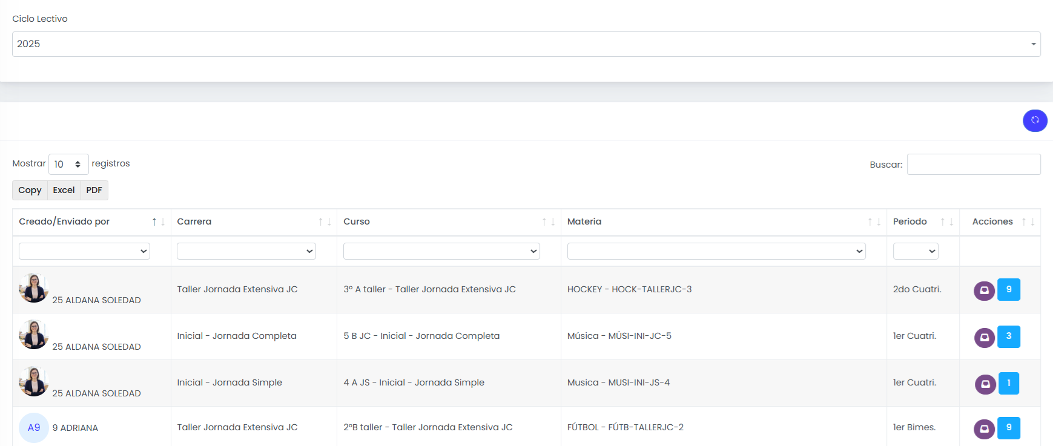Open purple inbox icon for Música MÚSI-INI-JC-5 row
Screen dimensions: 1053x446
pyautogui.click(x=984, y=337)
